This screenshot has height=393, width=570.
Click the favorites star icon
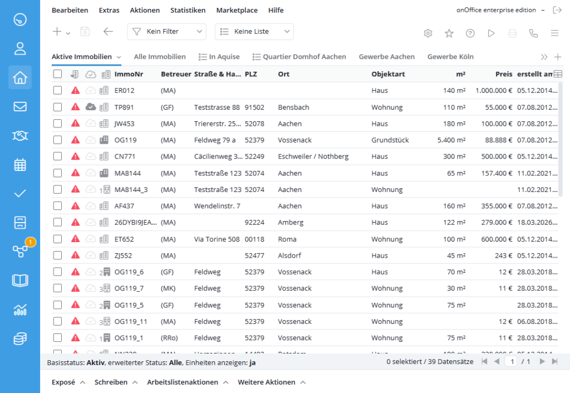pos(449,33)
